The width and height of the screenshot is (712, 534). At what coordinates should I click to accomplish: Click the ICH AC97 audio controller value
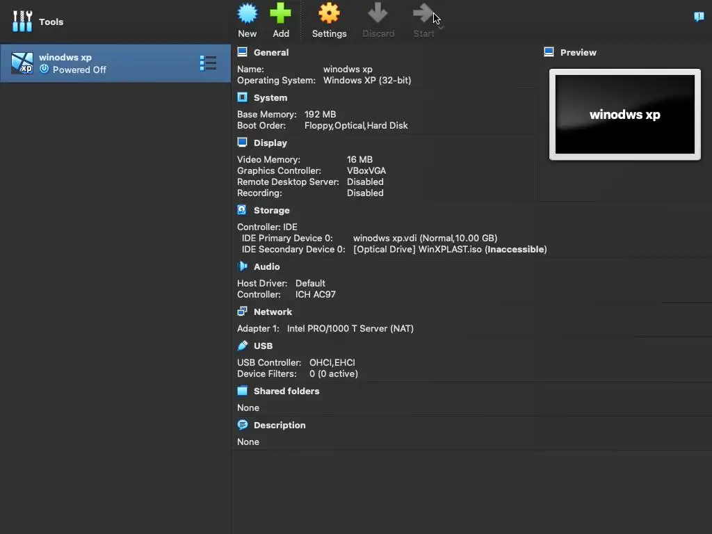[x=316, y=294]
